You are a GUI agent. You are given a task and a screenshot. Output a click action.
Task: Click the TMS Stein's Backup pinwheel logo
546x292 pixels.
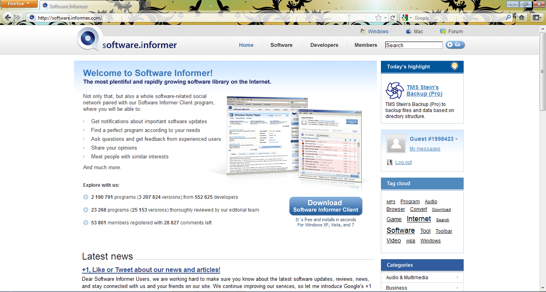pyautogui.click(x=395, y=91)
